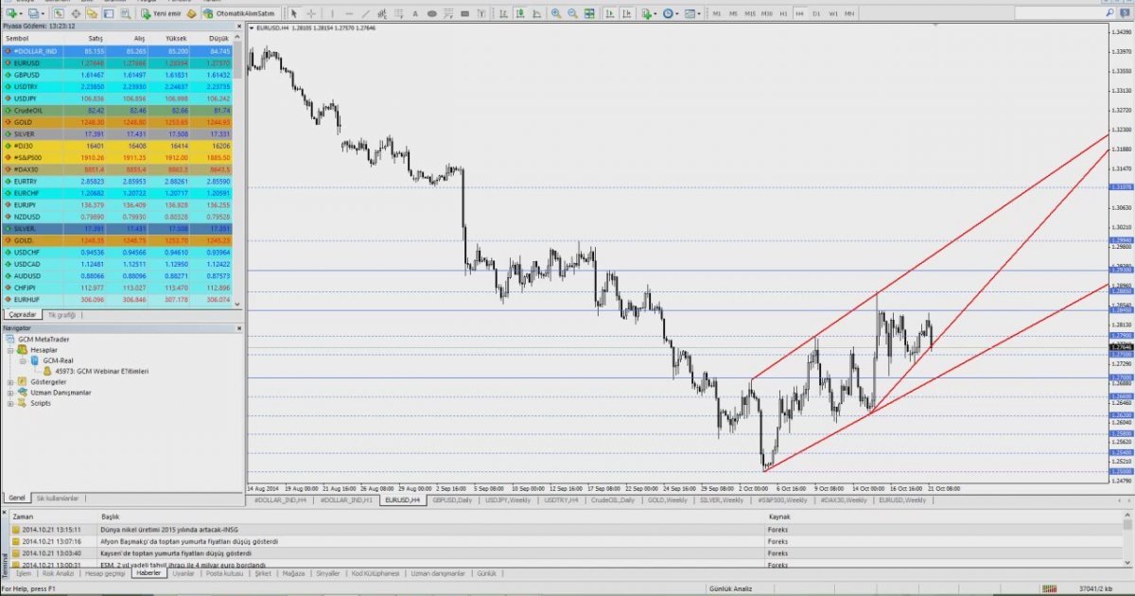Sort news by Zaman column header

[23, 517]
